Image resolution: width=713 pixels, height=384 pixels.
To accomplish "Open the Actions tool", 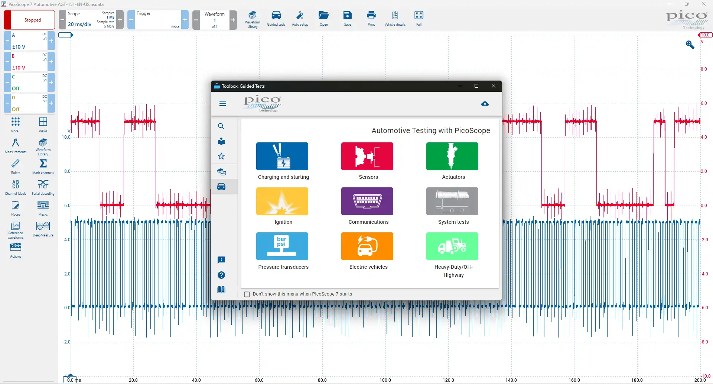I will 16,250.
